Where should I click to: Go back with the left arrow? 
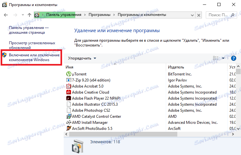[6, 15]
